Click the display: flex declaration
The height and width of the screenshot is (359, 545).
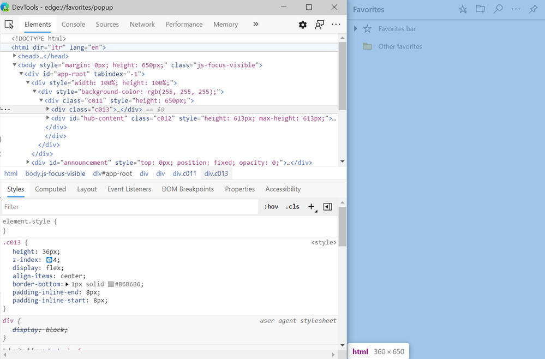(38, 268)
